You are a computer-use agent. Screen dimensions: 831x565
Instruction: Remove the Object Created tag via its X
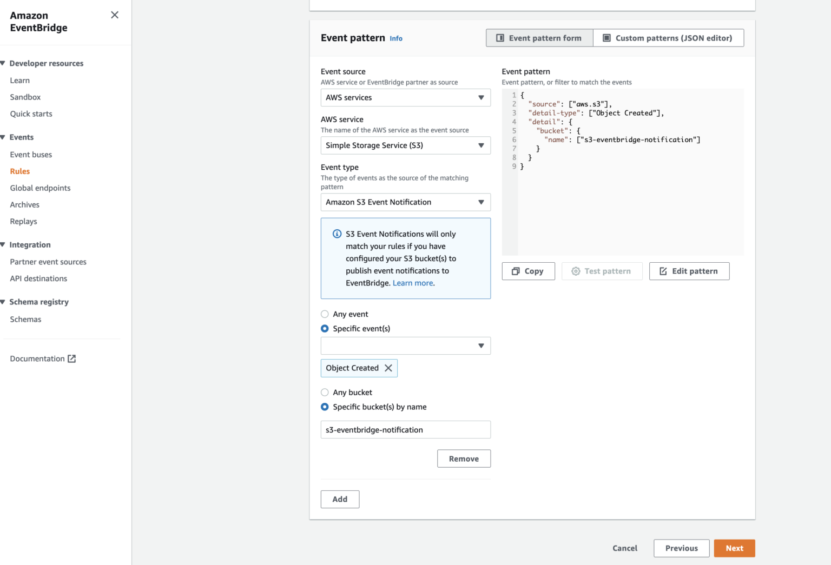(388, 368)
